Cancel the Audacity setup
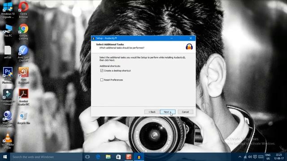This screenshot has width=287, height=161. pyautogui.click(x=185, y=112)
